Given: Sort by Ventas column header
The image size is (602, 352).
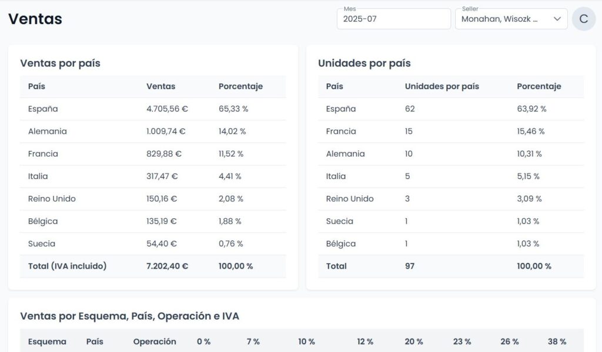Looking at the screenshot, I should [160, 86].
